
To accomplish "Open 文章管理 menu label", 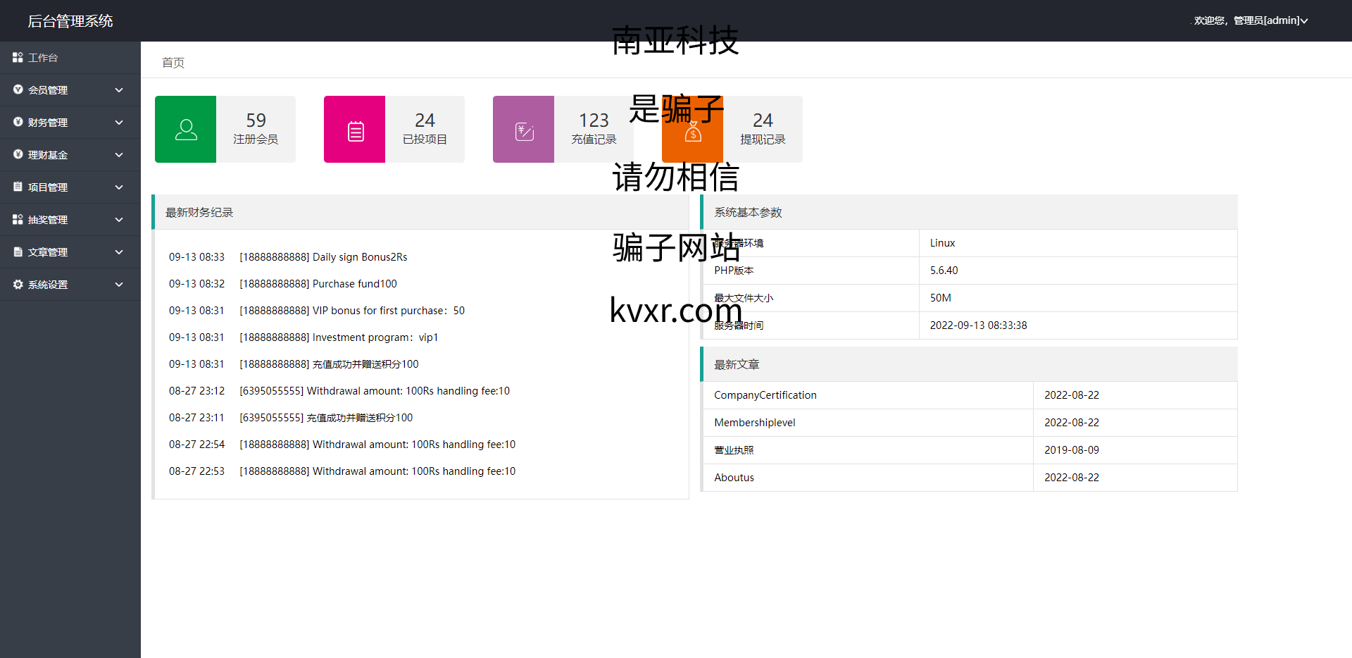I will click(x=48, y=252).
